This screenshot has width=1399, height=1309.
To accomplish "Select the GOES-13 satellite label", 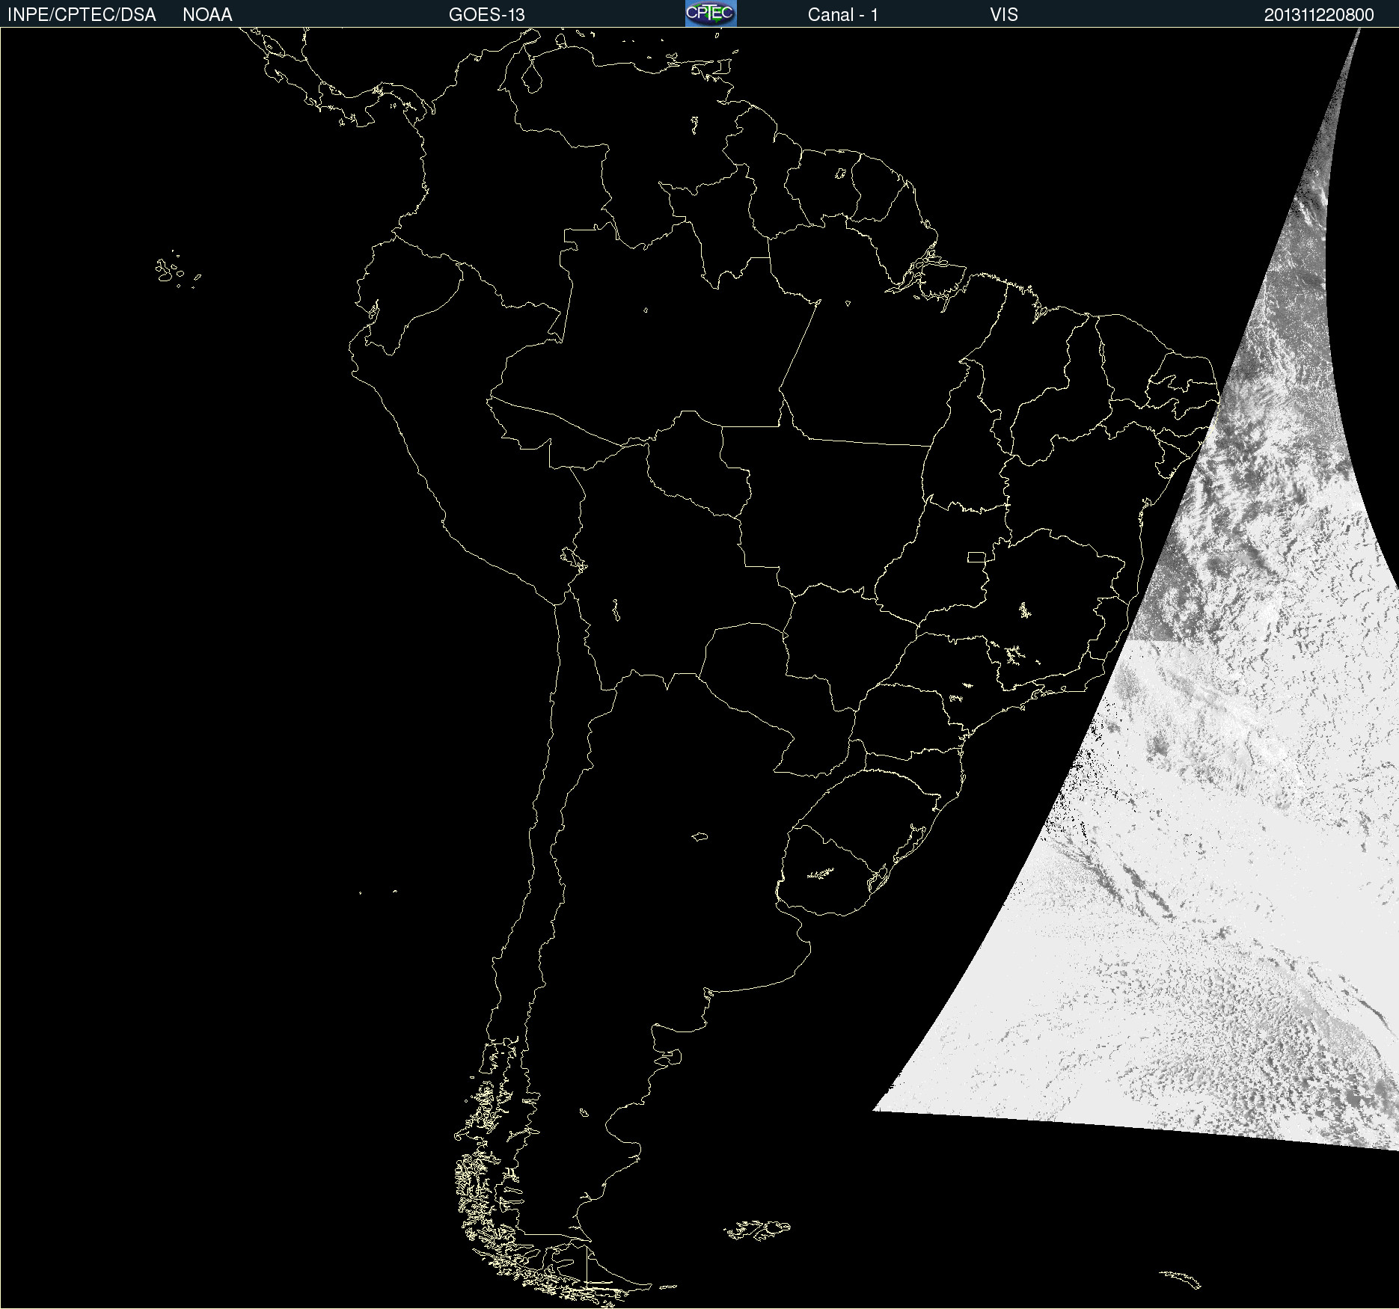I will (x=487, y=15).
